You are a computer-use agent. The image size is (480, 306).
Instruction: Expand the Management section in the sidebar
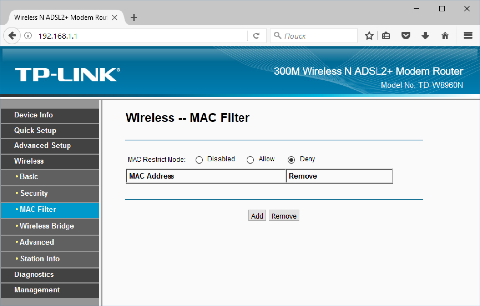(37, 290)
